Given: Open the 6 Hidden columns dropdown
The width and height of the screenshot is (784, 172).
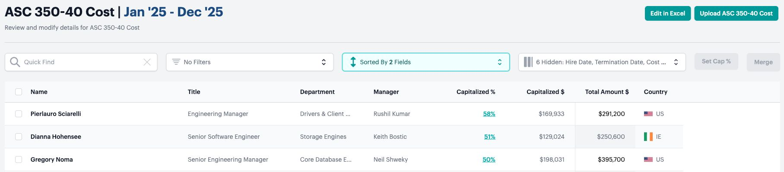Looking at the screenshot, I should pyautogui.click(x=602, y=62).
